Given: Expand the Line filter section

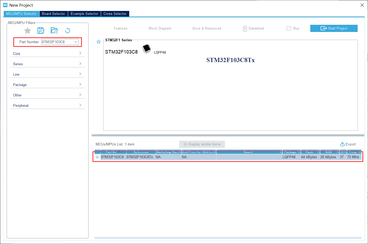Looking at the screenshot, I should 47,74.
